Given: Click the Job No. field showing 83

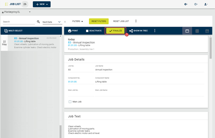Looking at the screenshot, I should click(81, 70).
